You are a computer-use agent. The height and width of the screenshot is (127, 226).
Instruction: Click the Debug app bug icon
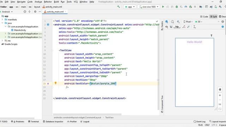[177, 7]
